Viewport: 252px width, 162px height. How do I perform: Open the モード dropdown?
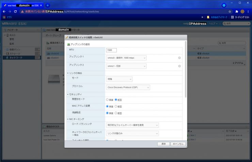pos(119,79)
